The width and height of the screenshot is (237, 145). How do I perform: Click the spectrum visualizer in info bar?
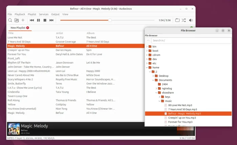[x=185, y=131]
